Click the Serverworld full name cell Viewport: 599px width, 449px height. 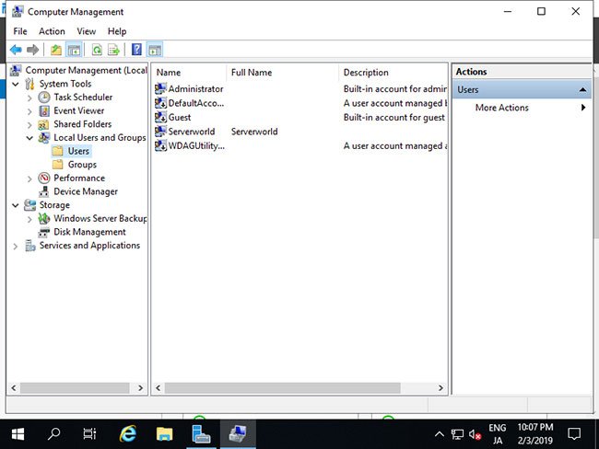pos(254,132)
